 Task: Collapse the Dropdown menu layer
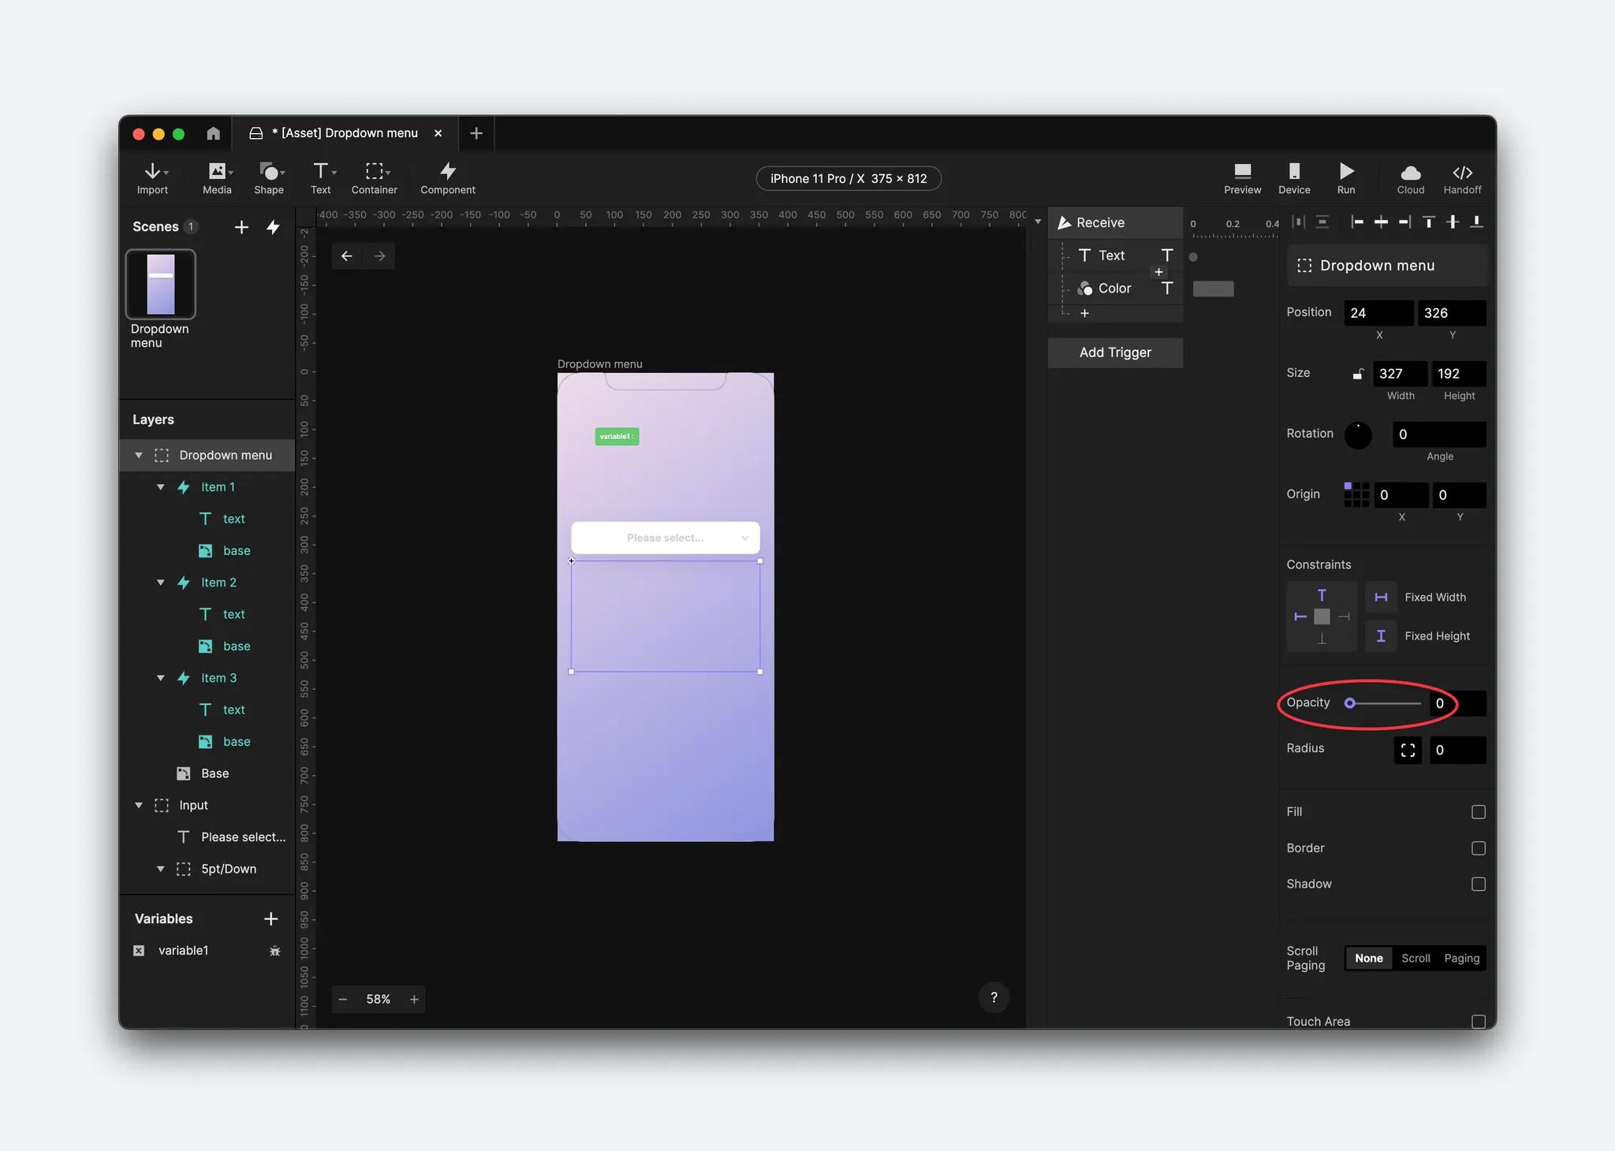[139, 456]
